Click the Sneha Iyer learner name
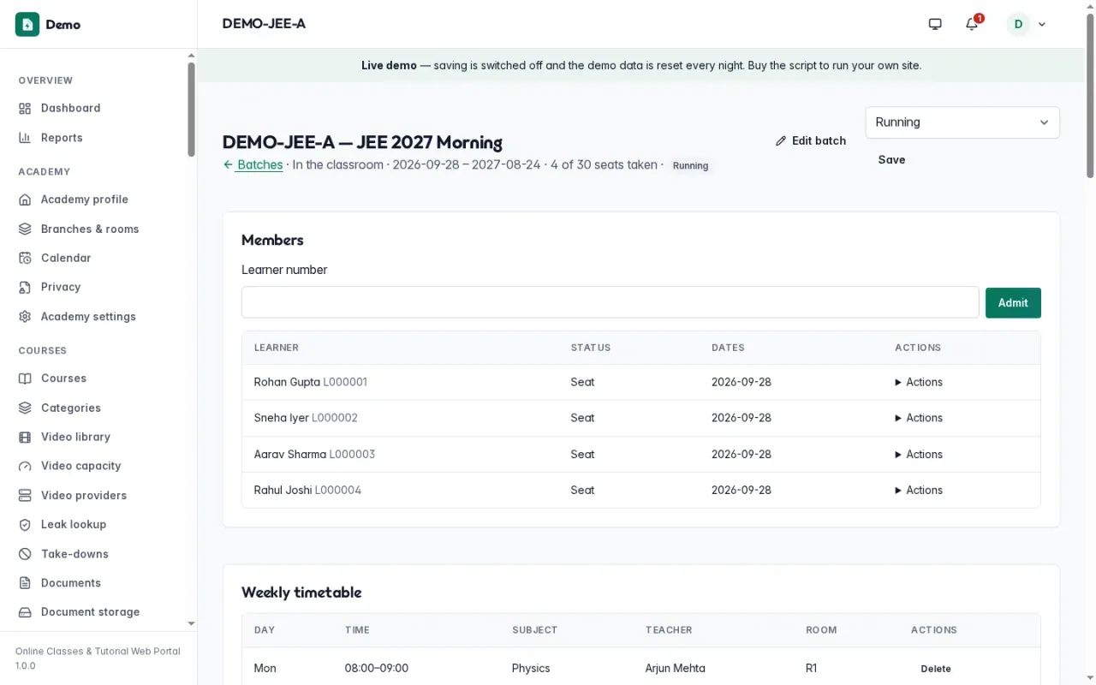The width and height of the screenshot is (1096, 685). pyautogui.click(x=281, y=418)
